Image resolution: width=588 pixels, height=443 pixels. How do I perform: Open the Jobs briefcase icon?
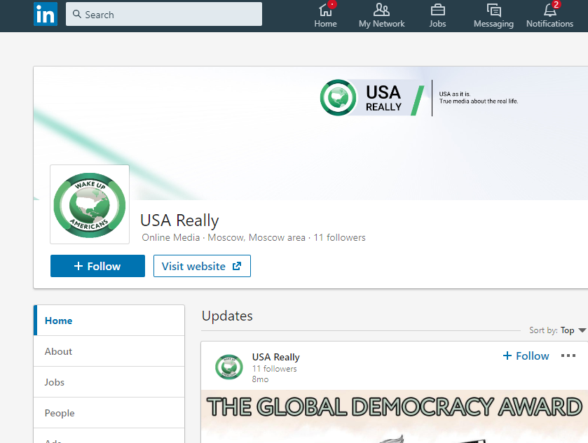(x=437, y=10)
